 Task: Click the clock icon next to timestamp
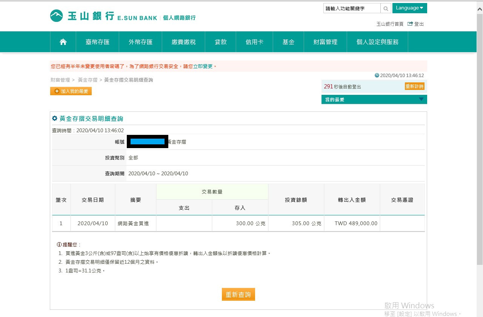pyautogui.click(x=377, y=75)
